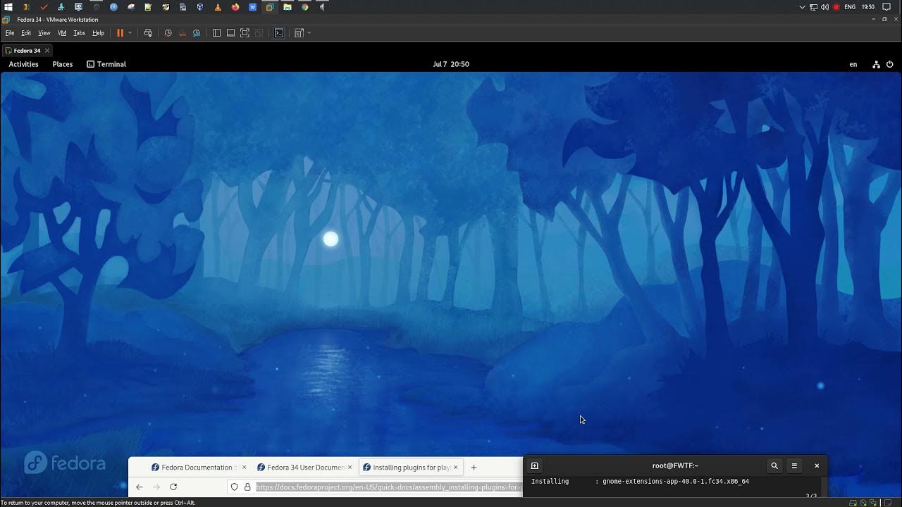Viewport: 902px width, 507px height.
Task: Open the VirtualBox cube icon in the taskbar
Action: point(200,7)
